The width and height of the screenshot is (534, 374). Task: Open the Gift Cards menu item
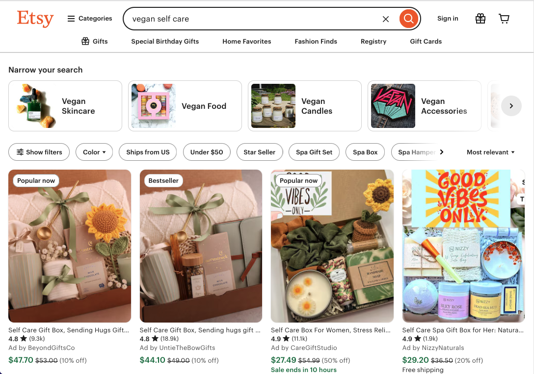coord(426,42)
